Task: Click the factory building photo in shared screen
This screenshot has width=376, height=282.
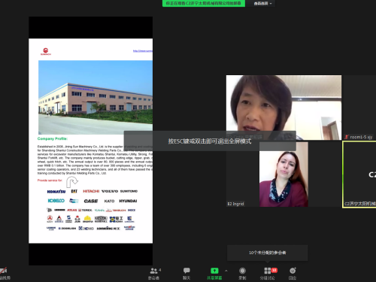Action: 96,97
